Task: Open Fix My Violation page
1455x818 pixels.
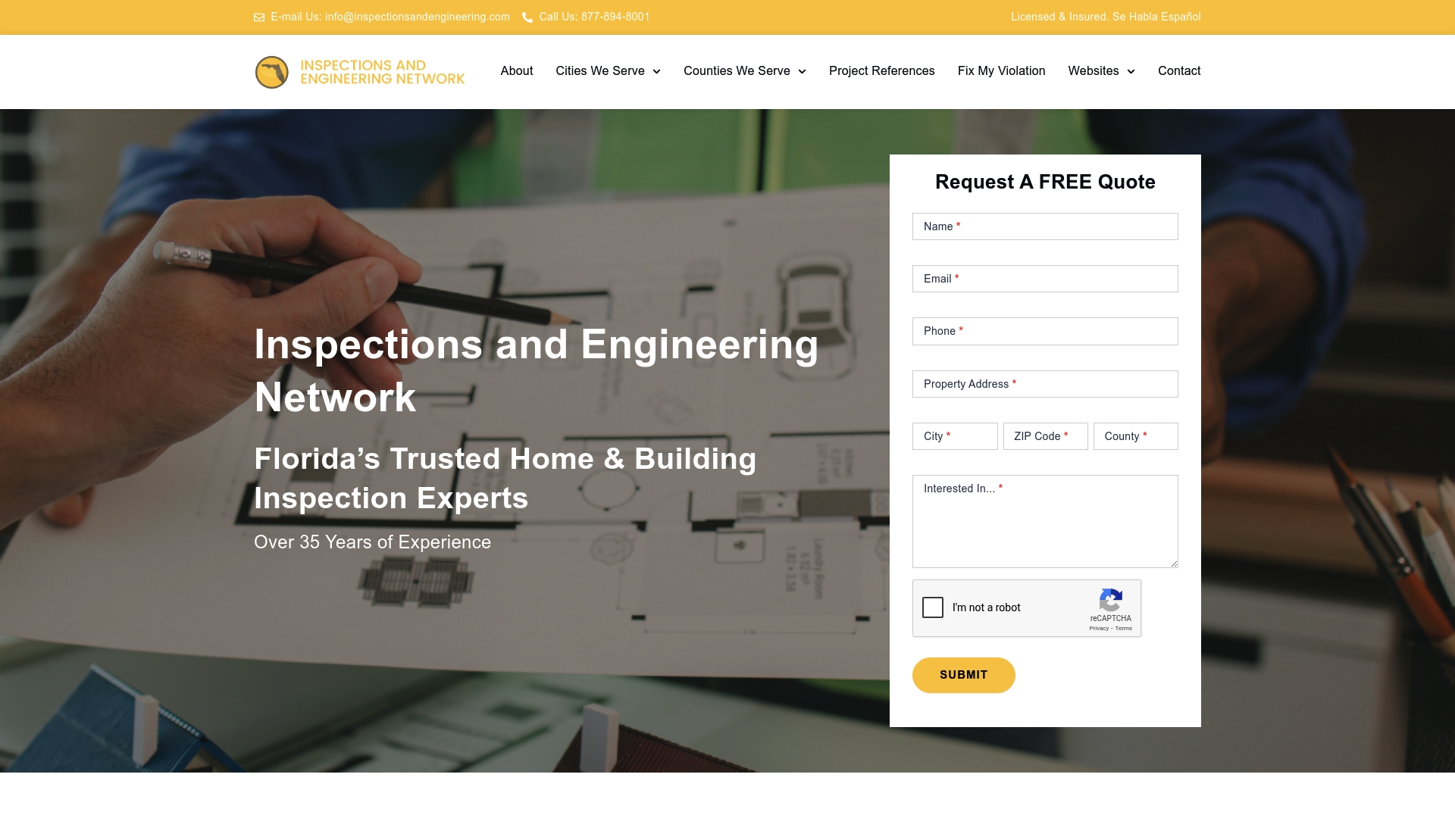Action: pos(1001,71)
